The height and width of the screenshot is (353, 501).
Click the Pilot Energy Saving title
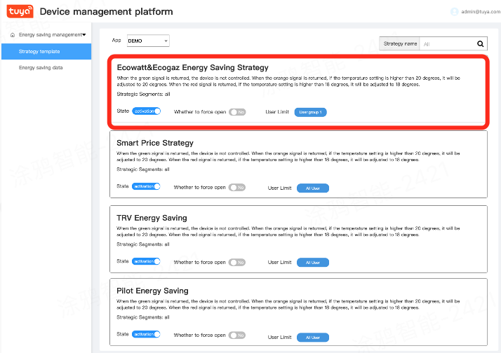[152, 291]
